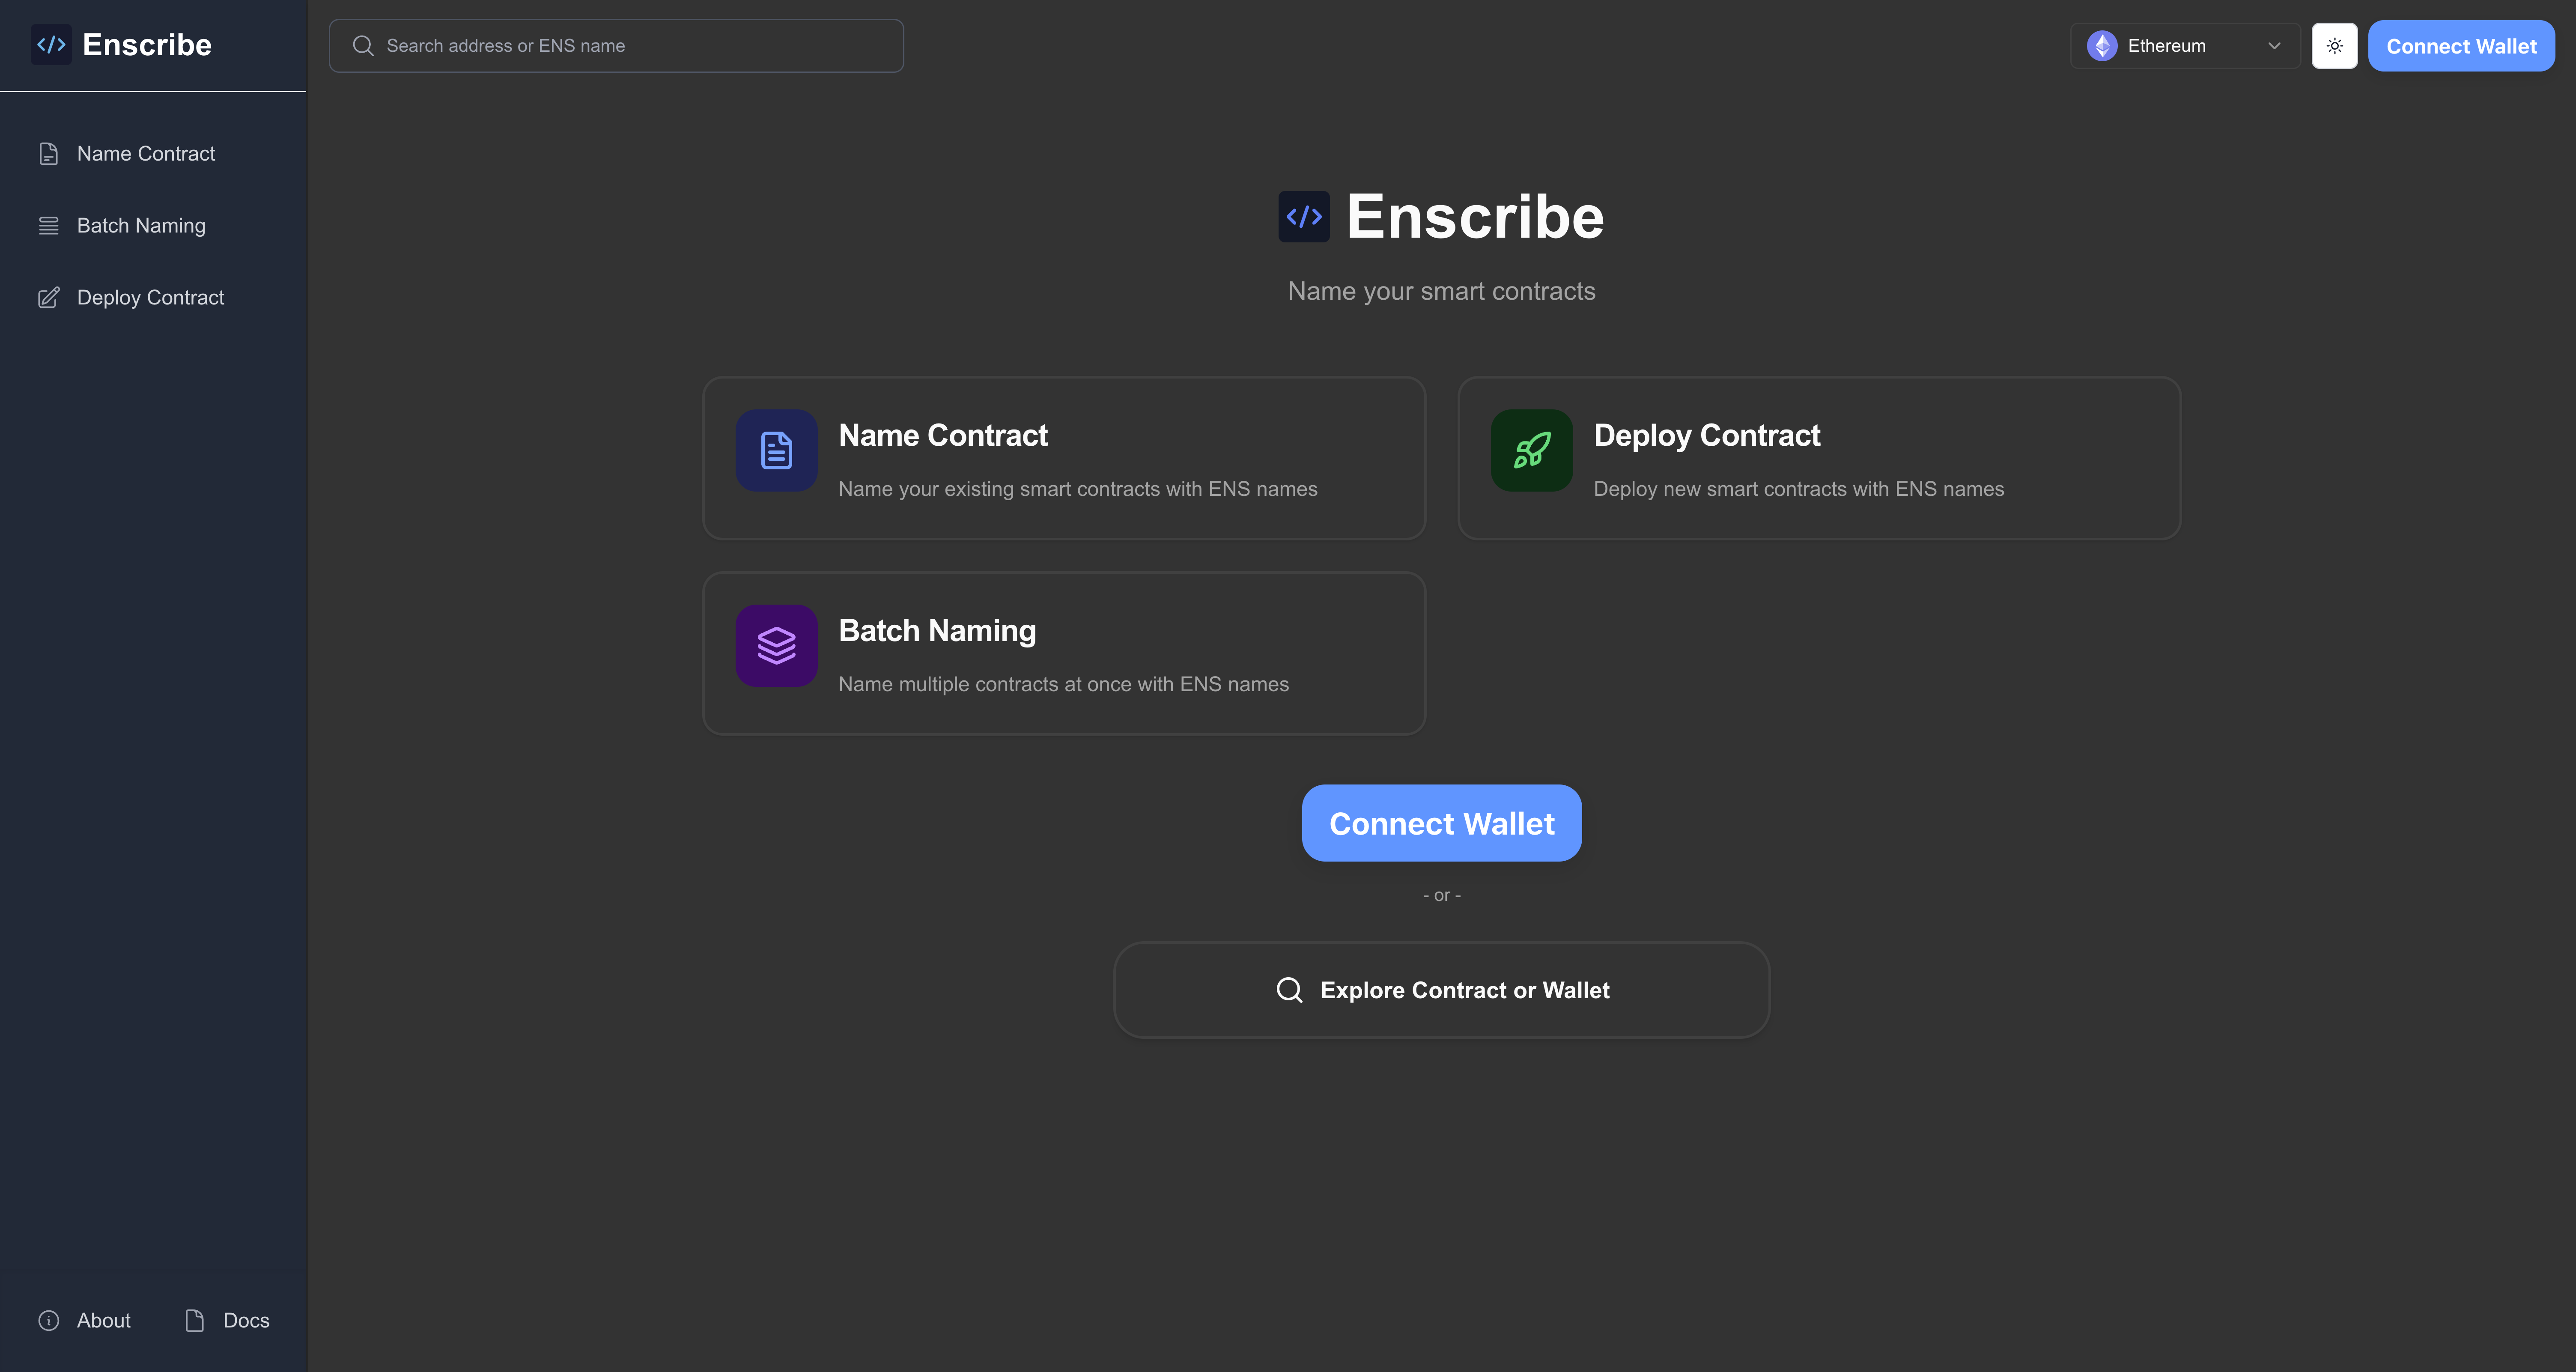Click the magnifier inside the search field
The height and width of the screenshot is (1372, 2576).
coord(363,45)
